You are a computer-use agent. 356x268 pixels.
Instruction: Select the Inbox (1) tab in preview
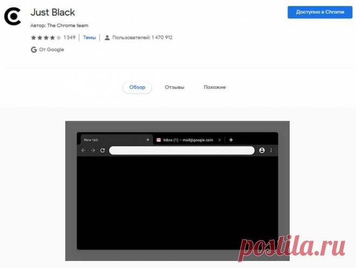[x=188, y=140]
